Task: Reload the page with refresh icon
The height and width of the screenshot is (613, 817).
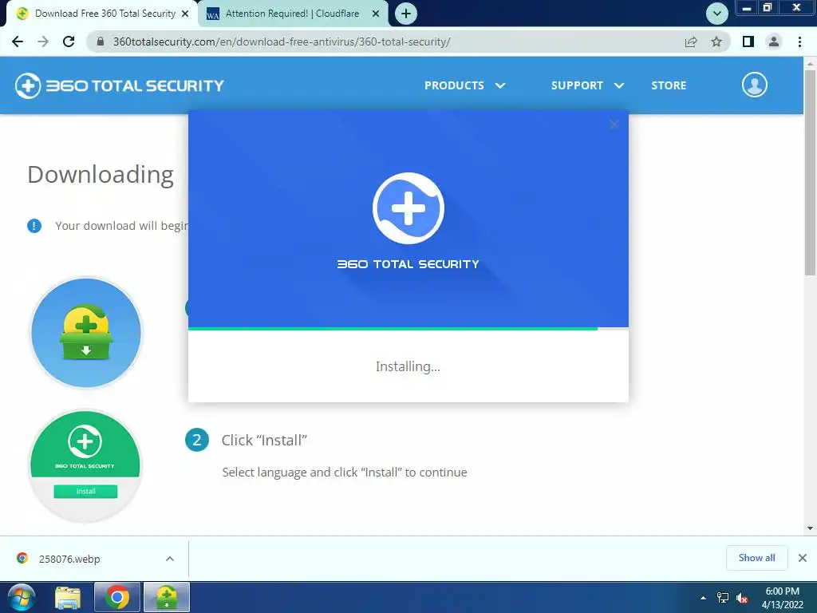Action: pyautogui.click(x=69, y=42)
